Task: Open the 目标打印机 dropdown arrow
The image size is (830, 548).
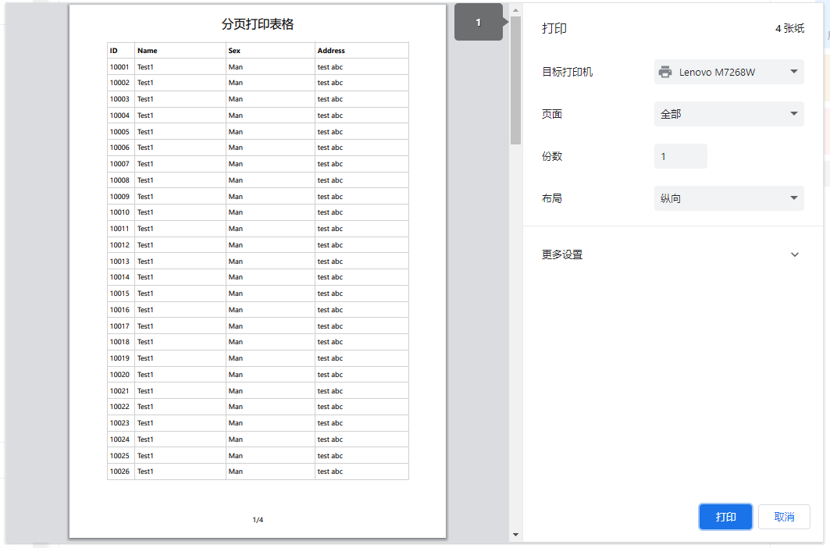Action: point(793,72)
